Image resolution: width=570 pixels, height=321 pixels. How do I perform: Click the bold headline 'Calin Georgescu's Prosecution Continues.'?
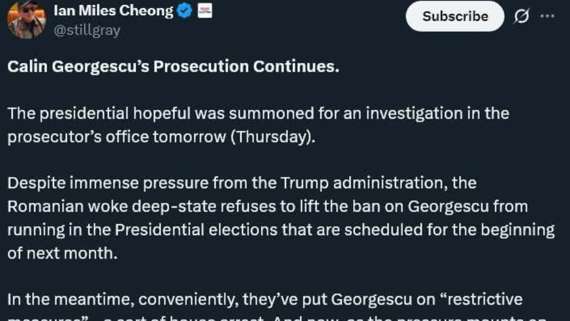pyautogui.click(x=173, y=66)
